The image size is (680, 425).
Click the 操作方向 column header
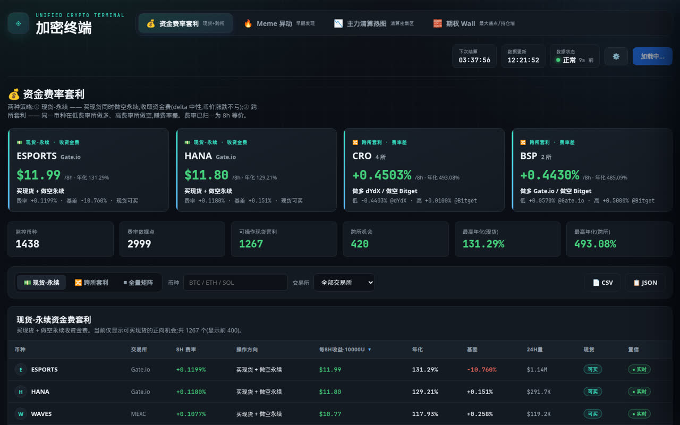point(247,350)
